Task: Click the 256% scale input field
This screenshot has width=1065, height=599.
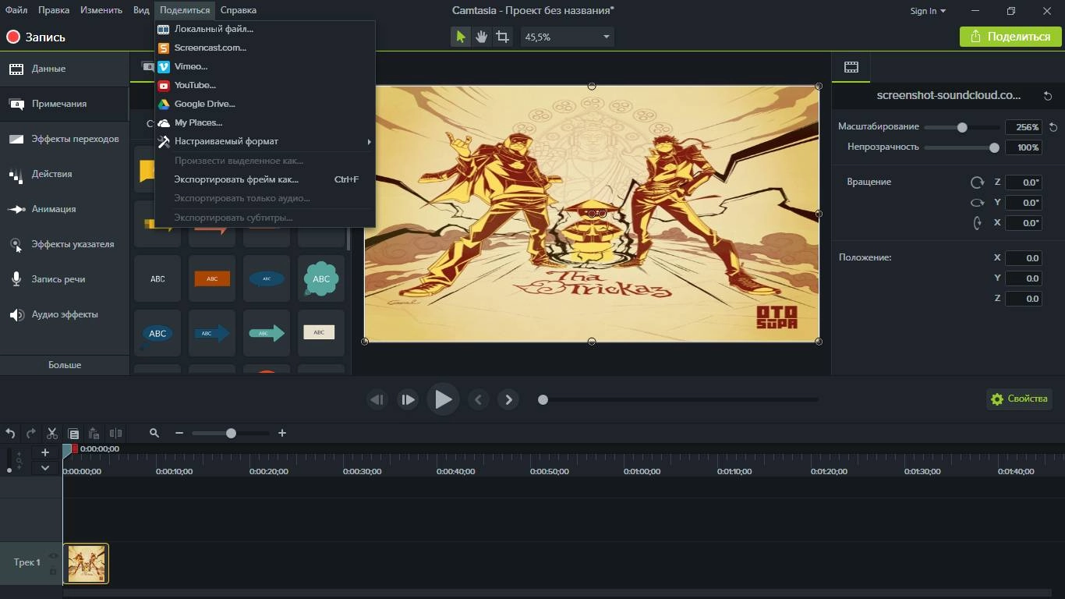Action: coord(1024,127)
